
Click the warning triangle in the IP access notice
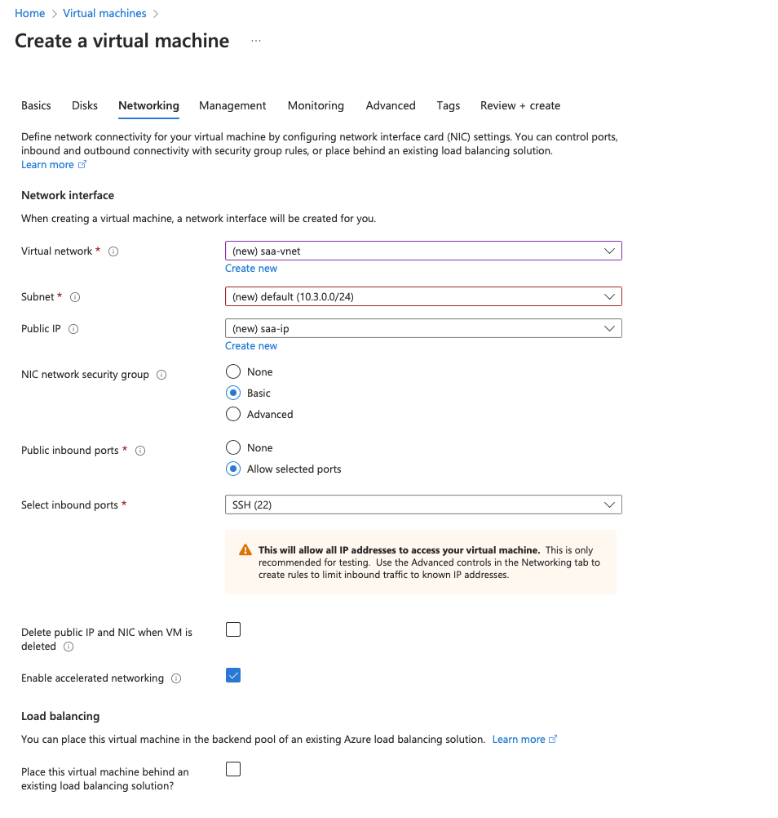[244, 548]
